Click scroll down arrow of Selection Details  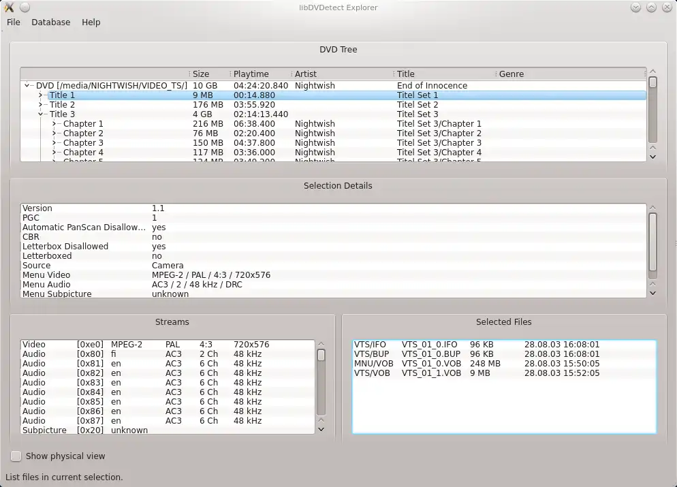click(x=652, y=293)
